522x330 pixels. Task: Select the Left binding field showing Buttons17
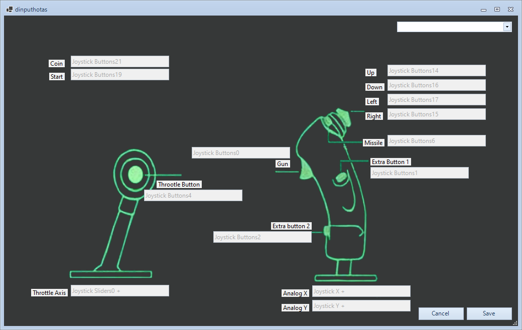point(437,100)
